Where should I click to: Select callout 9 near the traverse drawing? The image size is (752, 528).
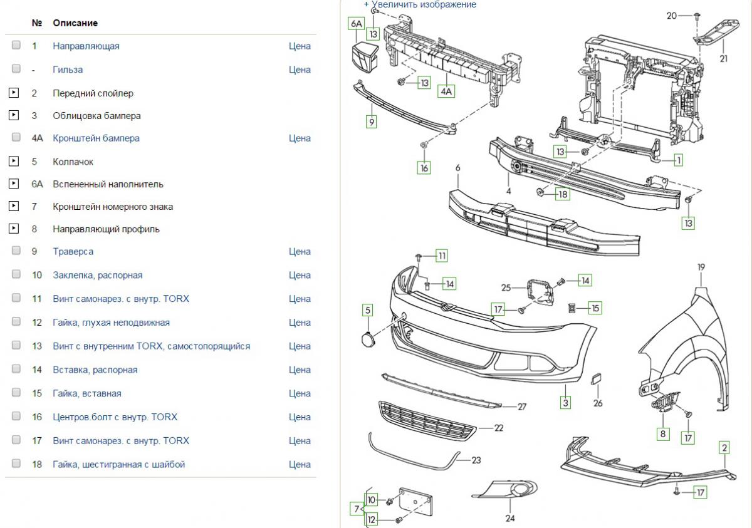tap(372, 122)
